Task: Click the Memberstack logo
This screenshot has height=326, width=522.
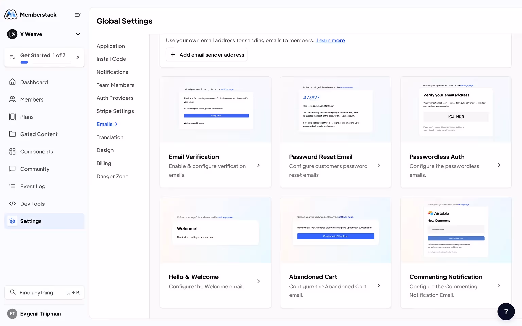Action: pyautogui.click(x=11, y=14)
